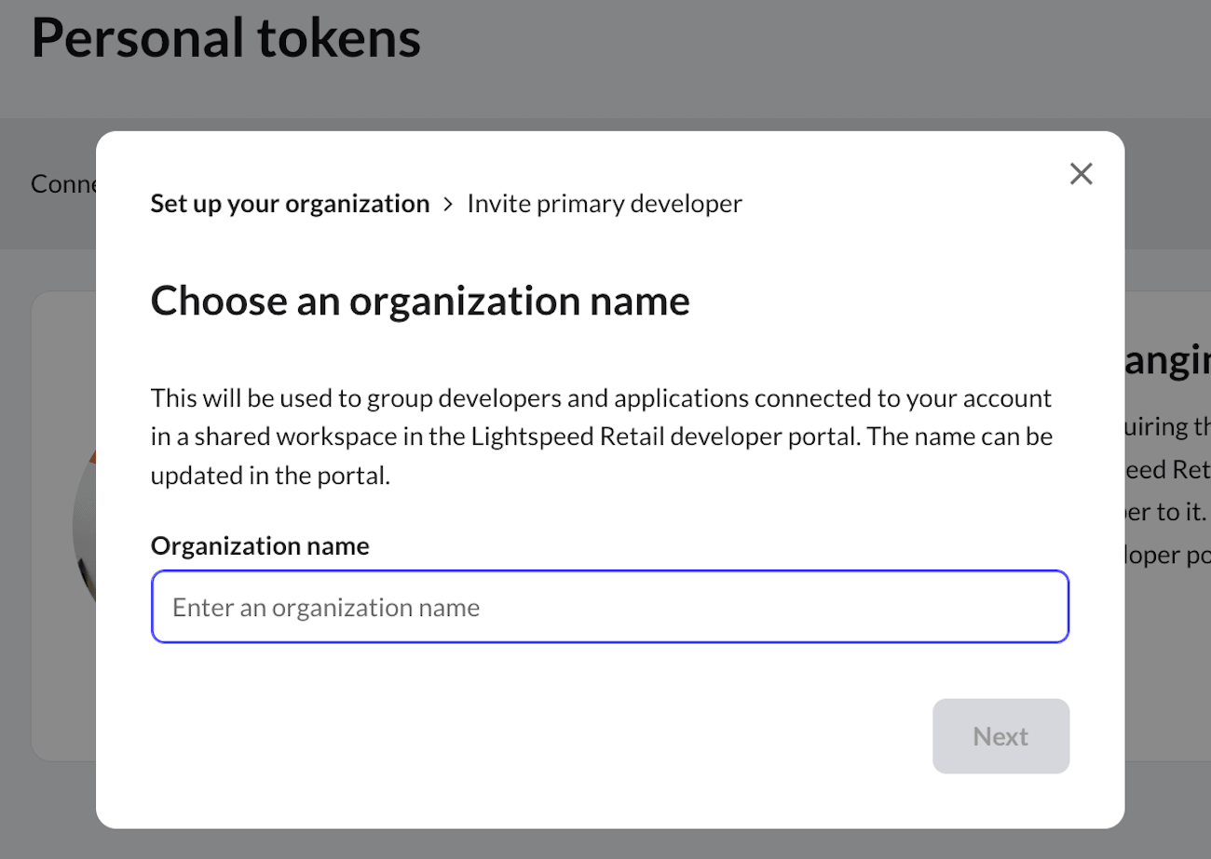Click the 'Personal tokens' page heading
Image resolution: width=1211 pixels, height=859 pixels.
point(226,38)
